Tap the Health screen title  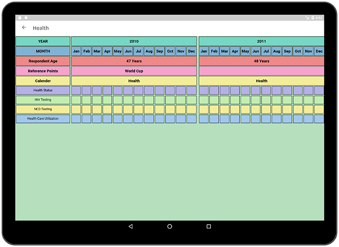41,28
